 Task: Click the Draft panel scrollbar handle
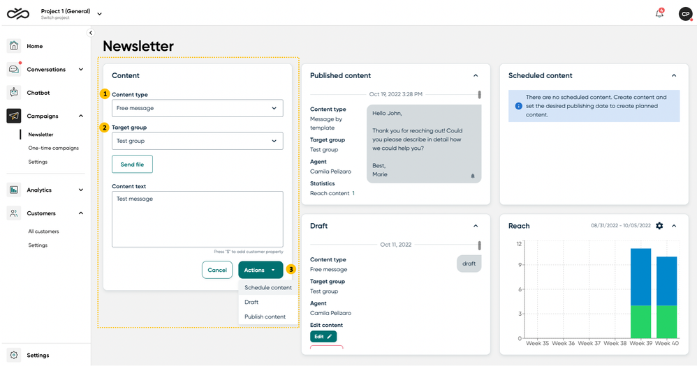479,245
